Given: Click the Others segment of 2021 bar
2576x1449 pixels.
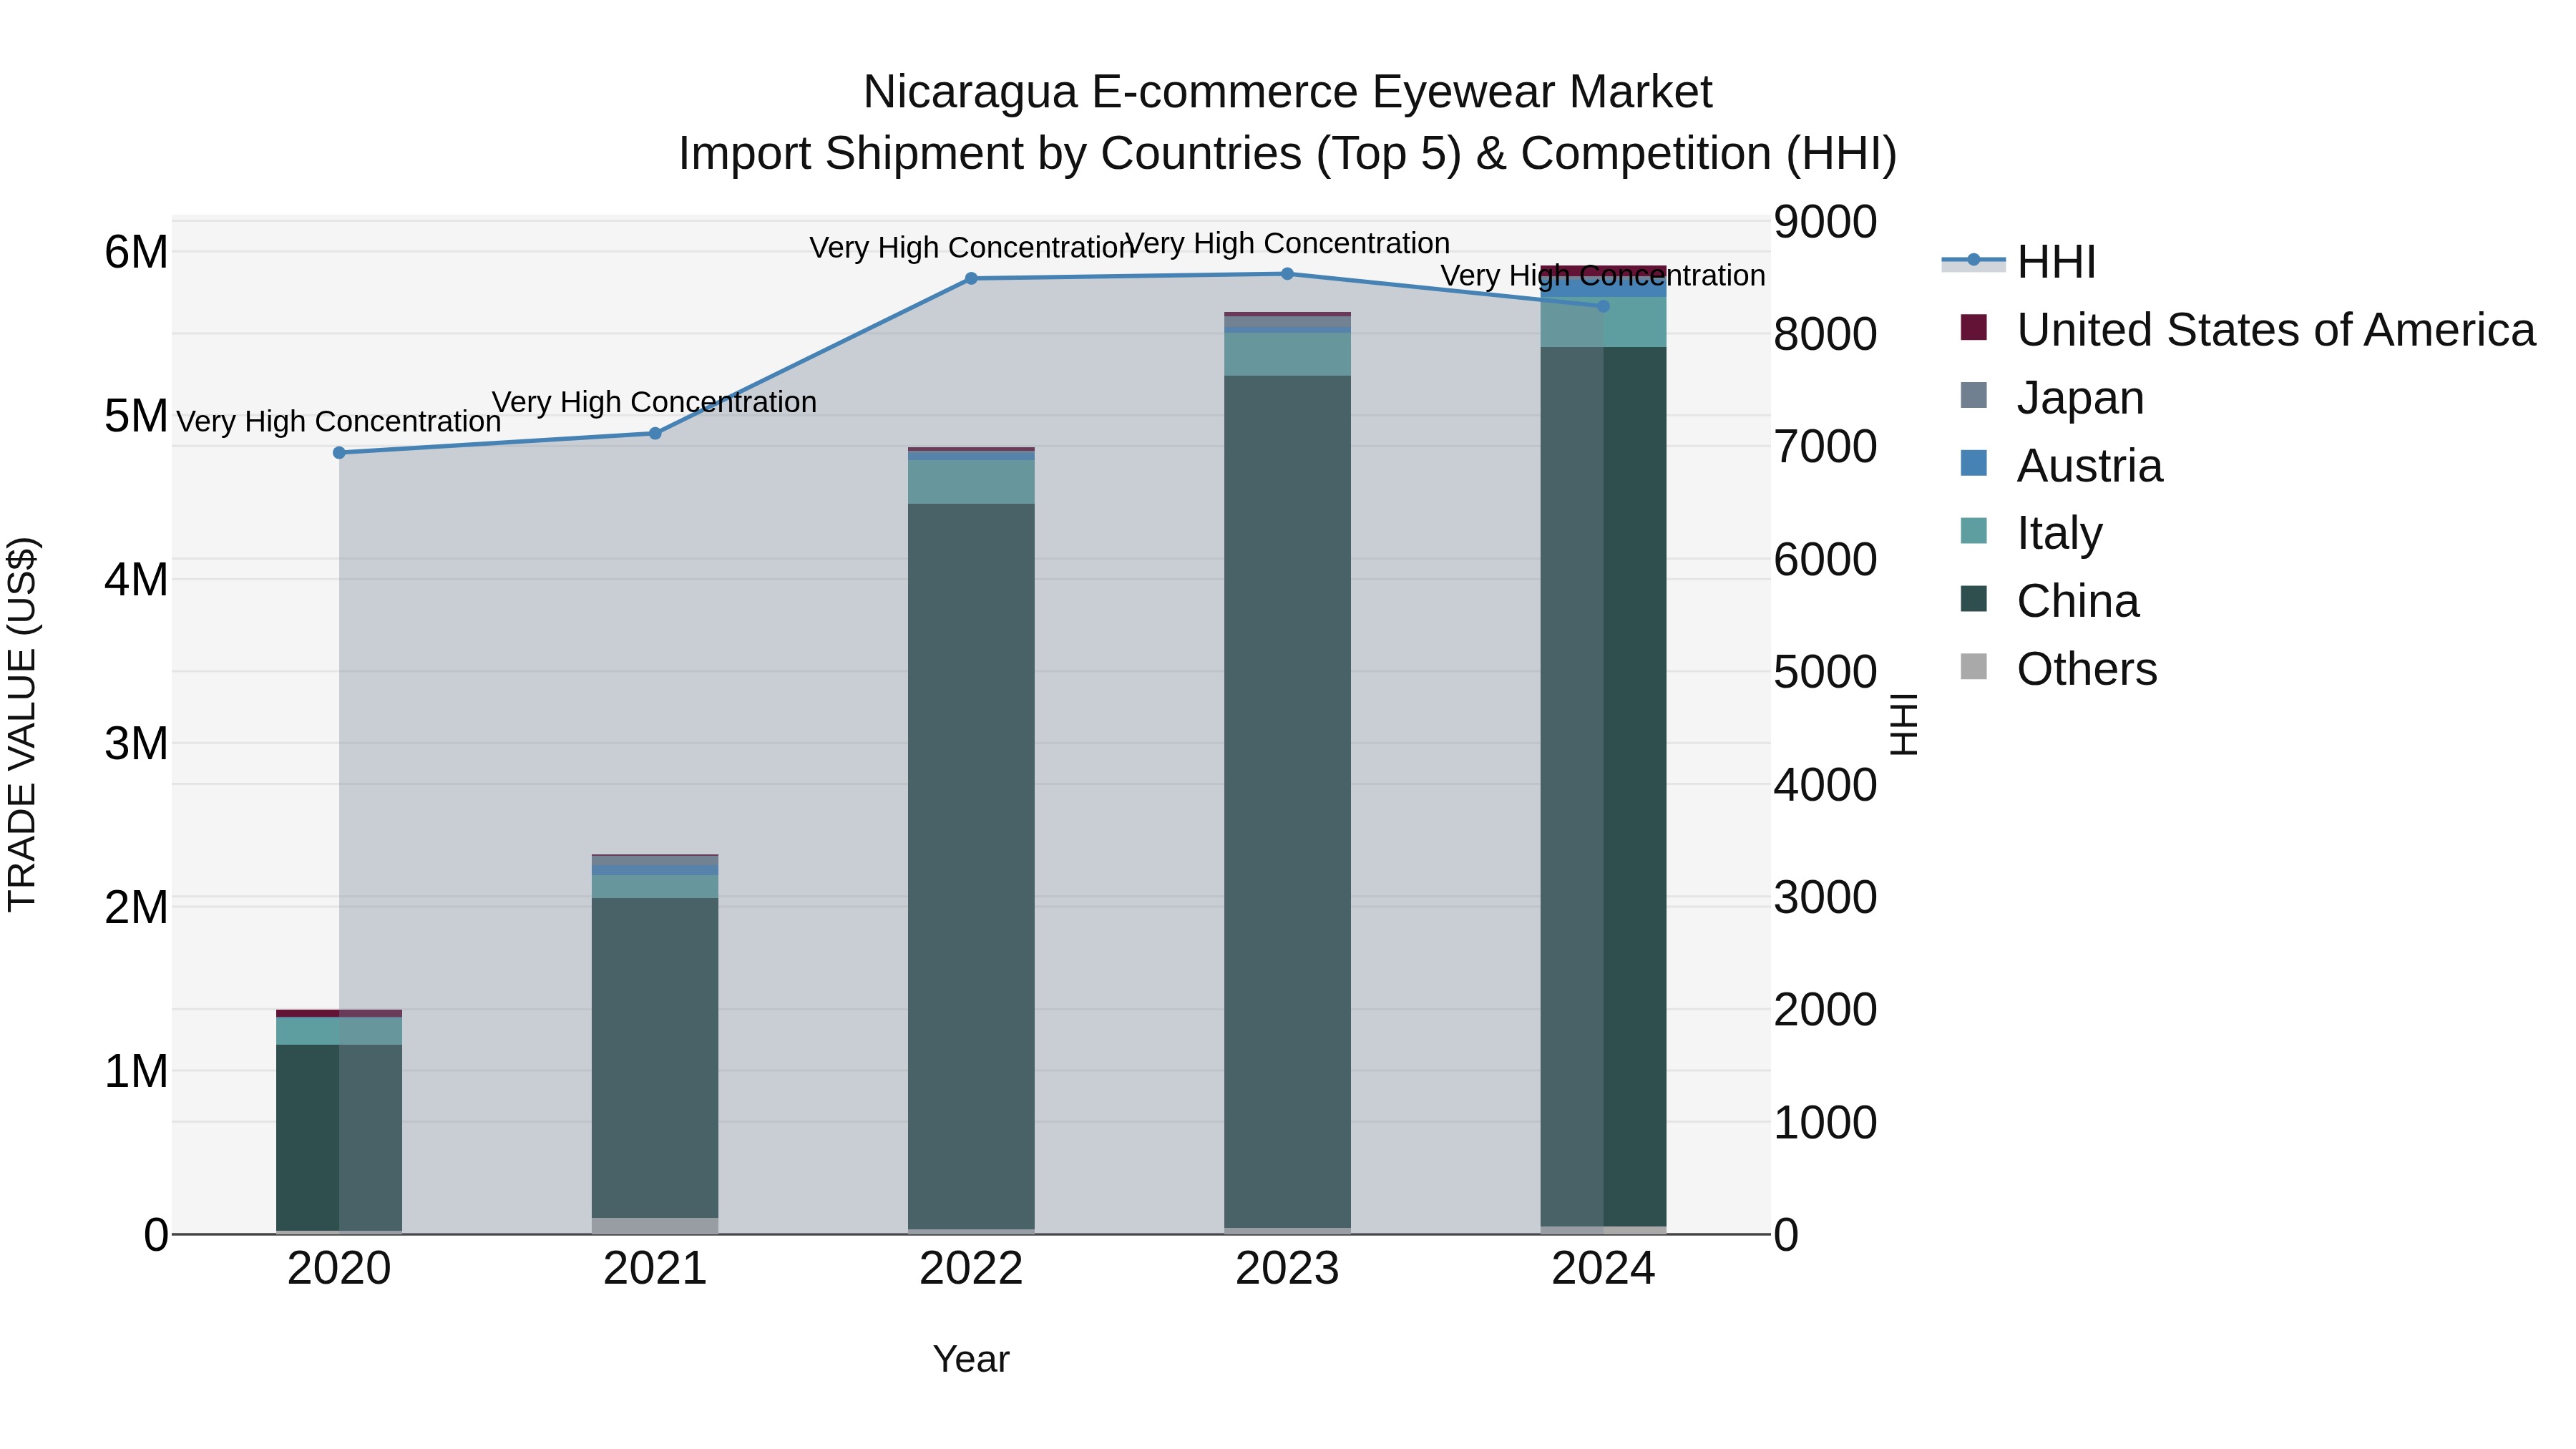Looking at the screenshot, I should [655, 1226].
